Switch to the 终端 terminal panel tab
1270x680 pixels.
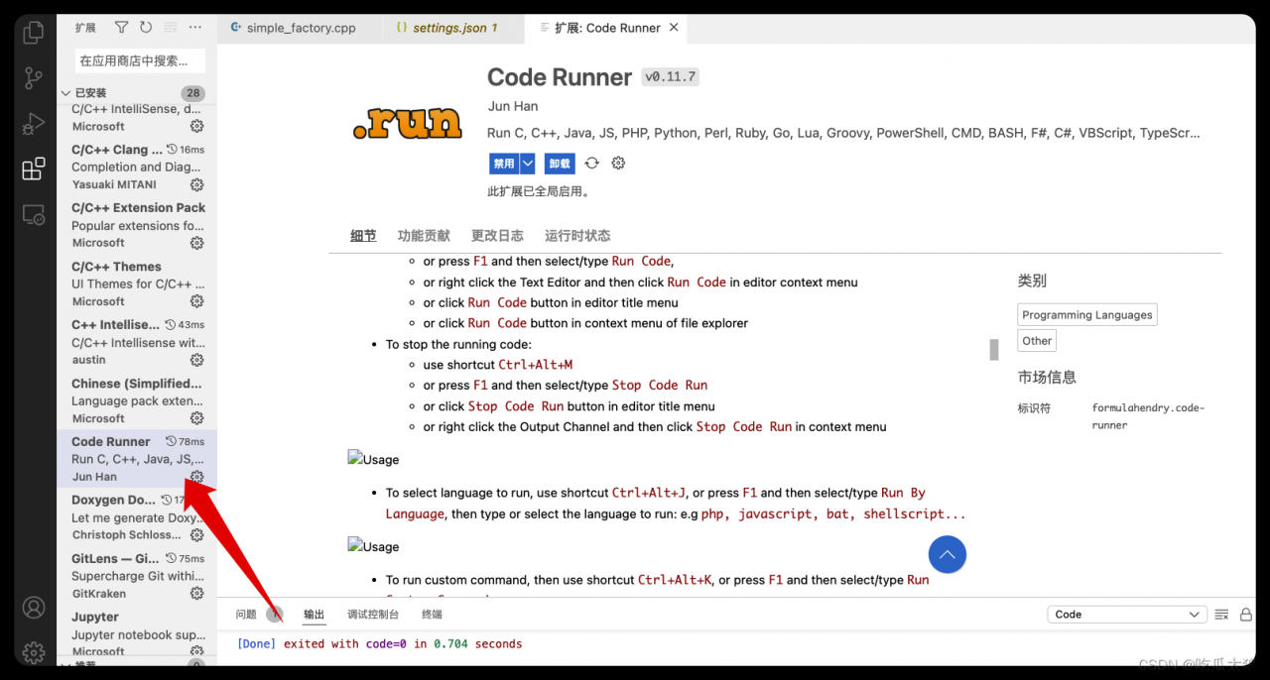pyautogui.click(x=432, y=615)
